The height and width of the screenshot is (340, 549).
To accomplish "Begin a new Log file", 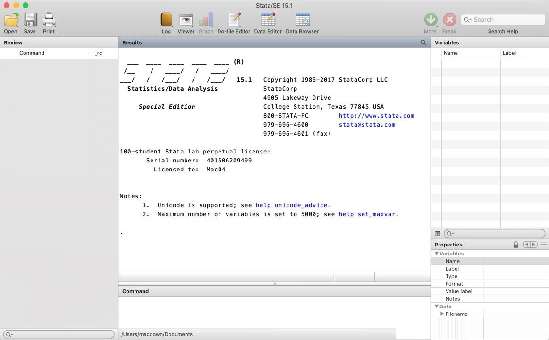I will [x=166, y=19].
